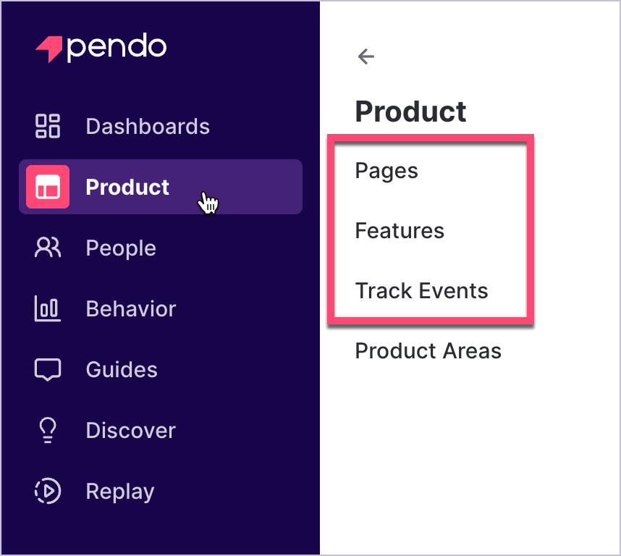The image size is (621, 556).
Task: Select the Product icon in the navigation
Action: (x=47, y=187)
